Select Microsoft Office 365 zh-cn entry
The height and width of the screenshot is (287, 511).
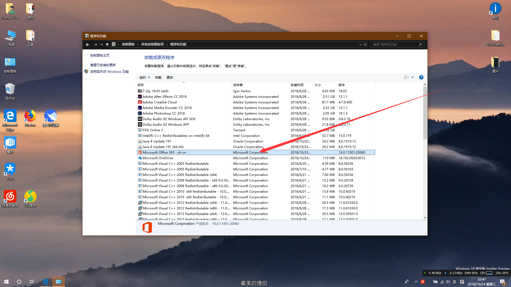tap(255, 152)
